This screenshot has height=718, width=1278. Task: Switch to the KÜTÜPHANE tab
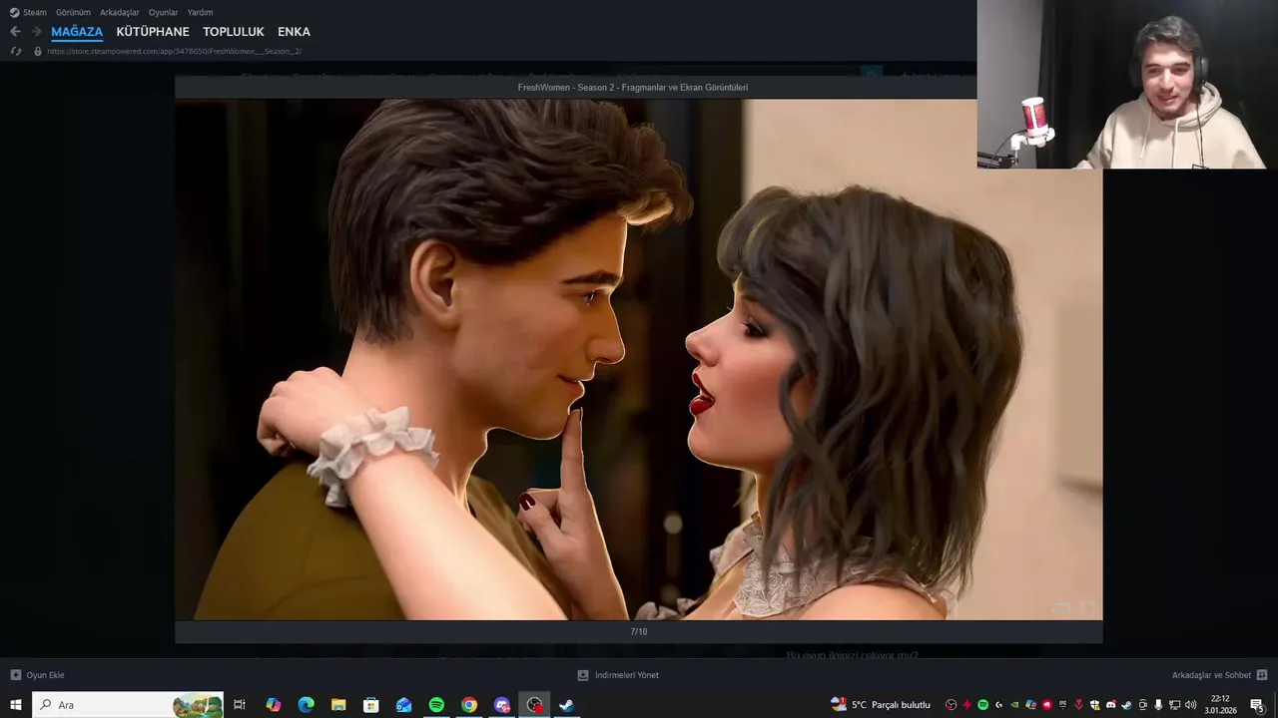pyautogui.click(x=153, y=32)
